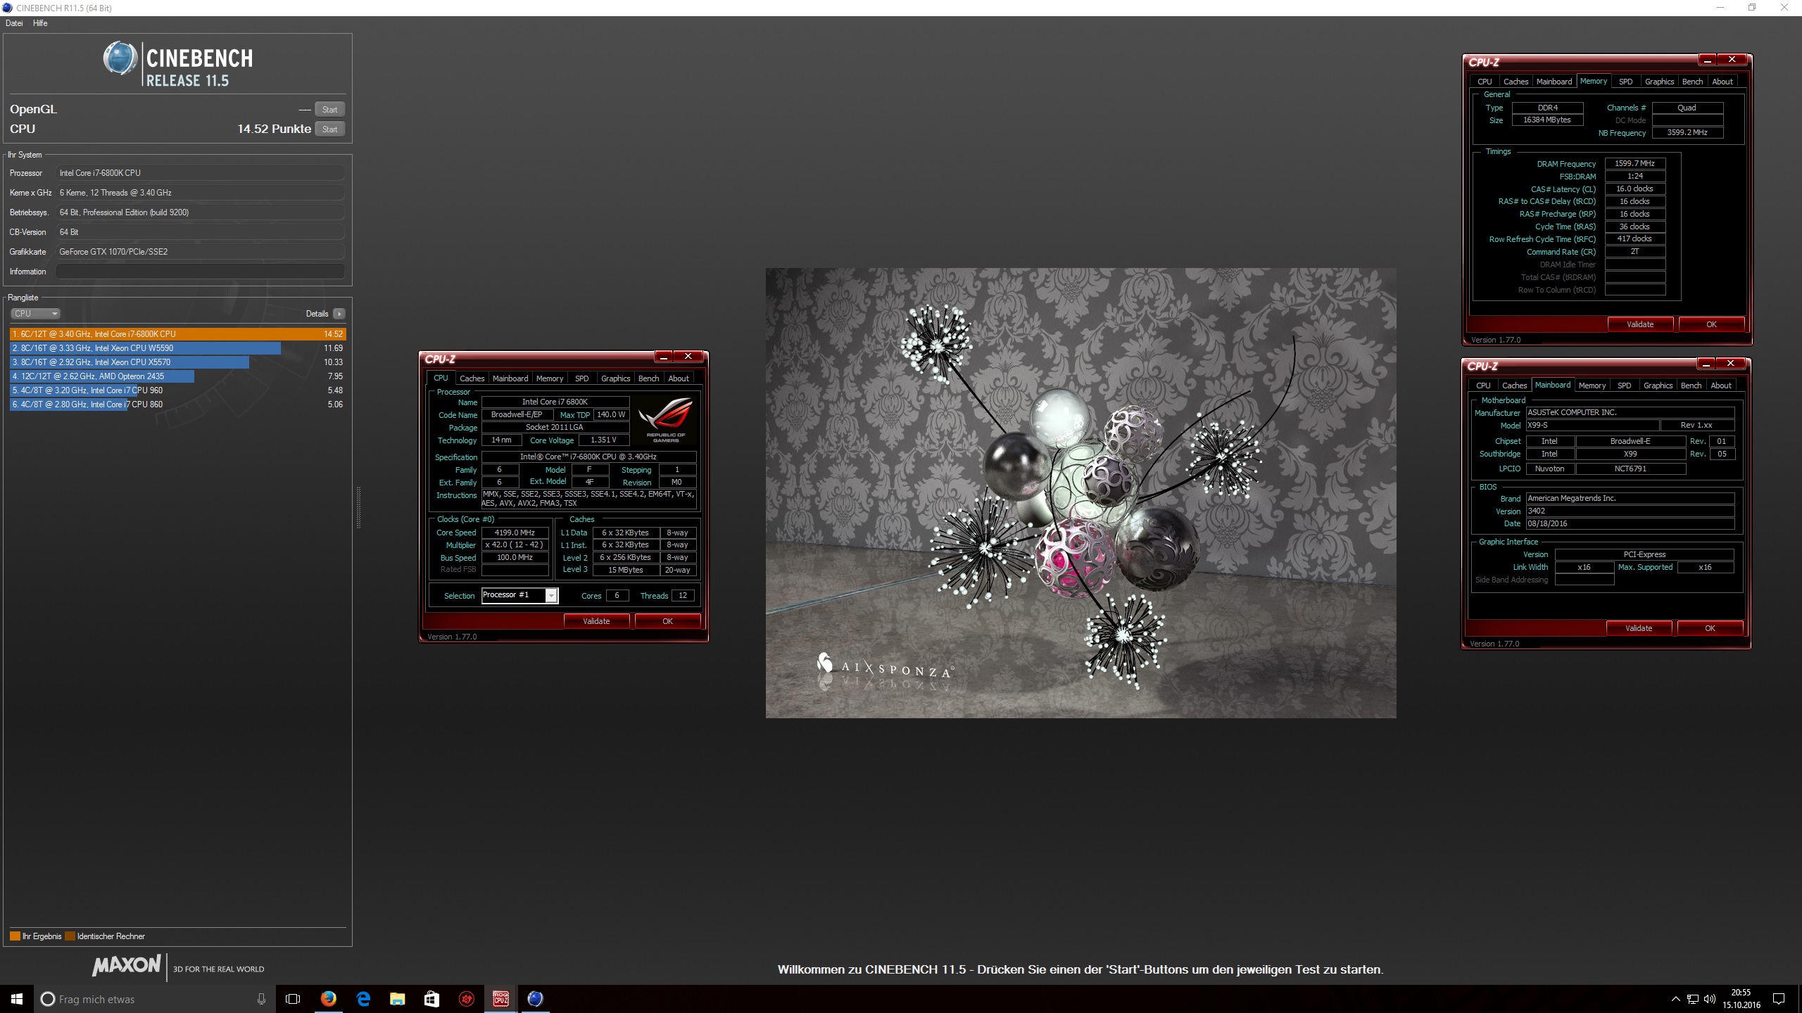Image resolution: width=1802 pixels, height=1013 pixels.
Task: Click Validate in CPU-Z Mainboard window
Action: [x=1639, y=628]
